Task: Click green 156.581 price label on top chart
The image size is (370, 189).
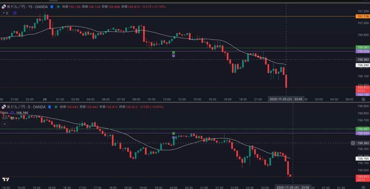Action: click(362, 47)
